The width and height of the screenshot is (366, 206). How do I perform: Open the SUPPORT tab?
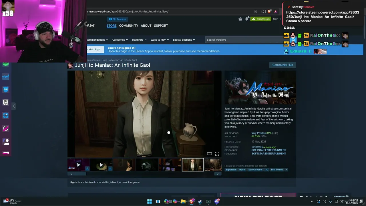click(x=161, y=25)
